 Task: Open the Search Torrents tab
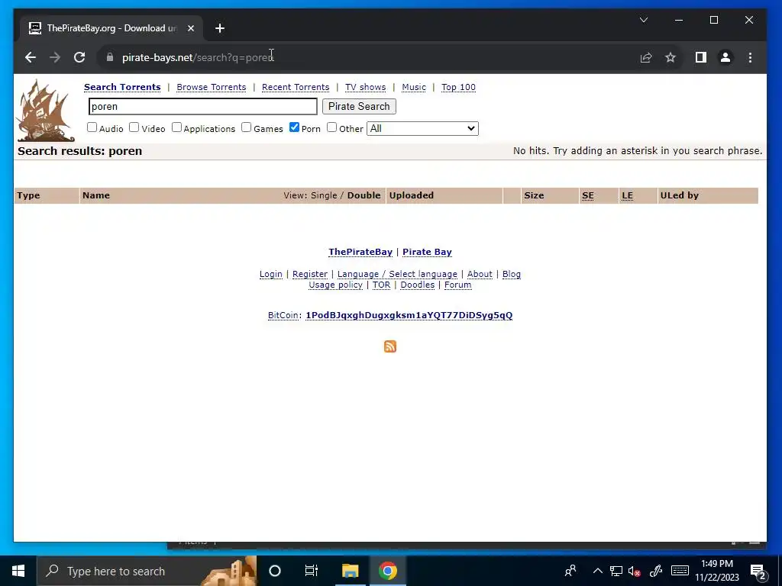pyautogui.click(x=122, y=87)
